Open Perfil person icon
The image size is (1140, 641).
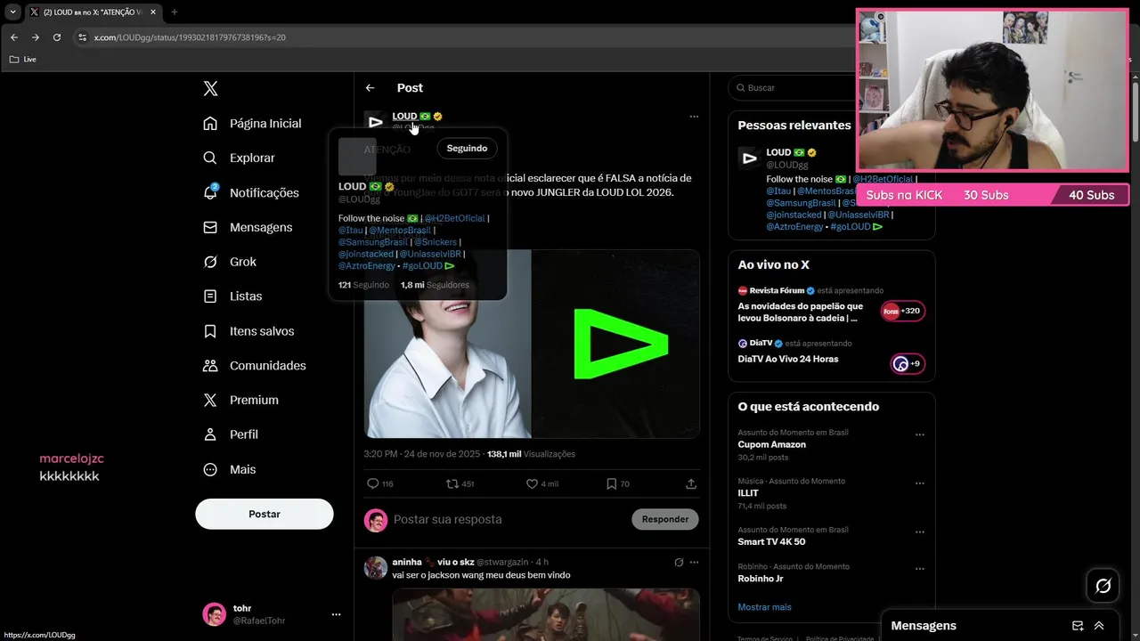(210, 434)
